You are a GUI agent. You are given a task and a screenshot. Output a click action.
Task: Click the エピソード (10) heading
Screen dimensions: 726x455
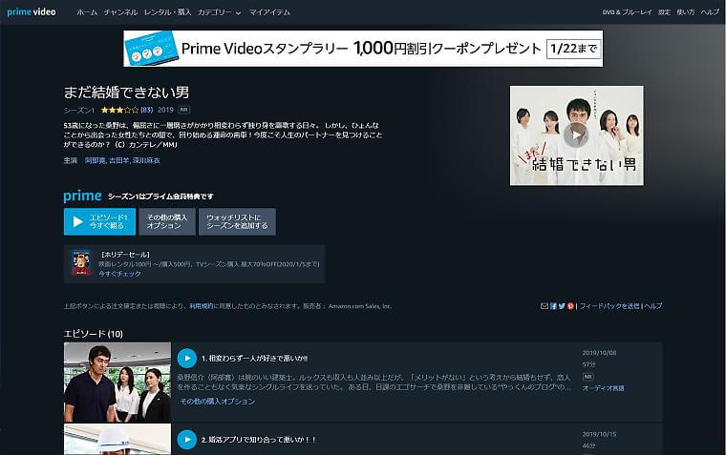(x=93, y=334)
